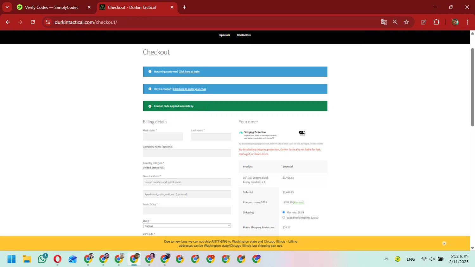This screenshot has height=267, width=475.
Task: Click the scrollbar up arrow
Action: [x=472, y=33]
